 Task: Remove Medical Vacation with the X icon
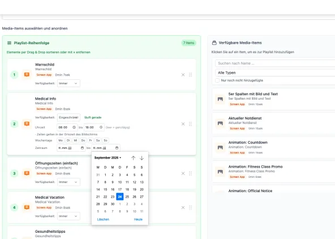pos(183,208)
